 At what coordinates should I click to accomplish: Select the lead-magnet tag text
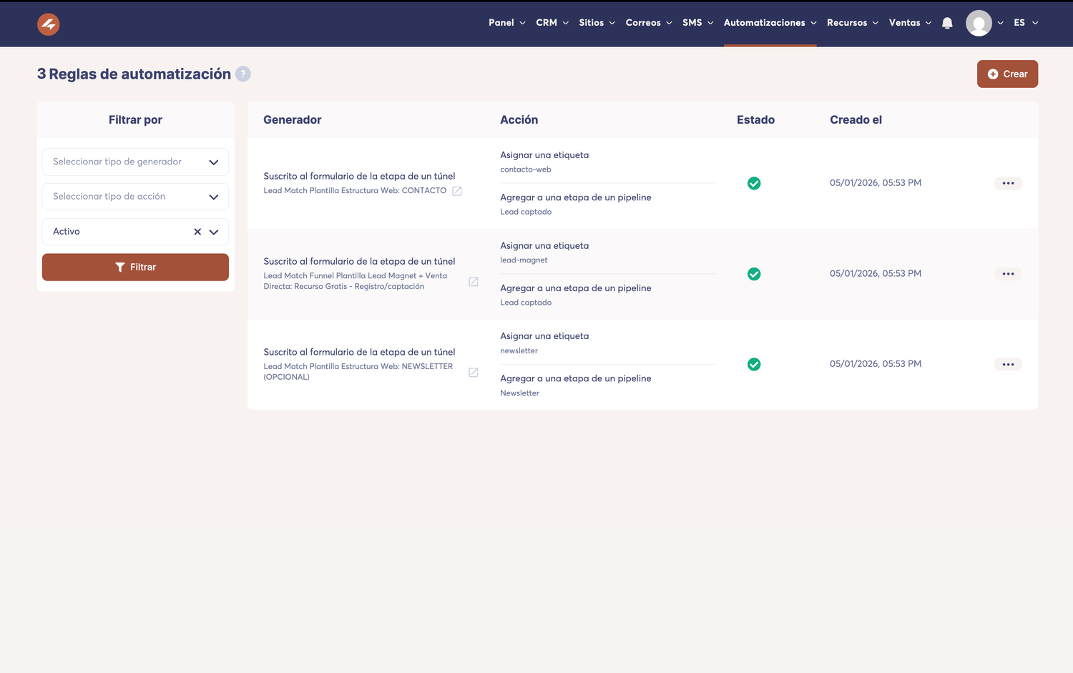coord(524,260)
